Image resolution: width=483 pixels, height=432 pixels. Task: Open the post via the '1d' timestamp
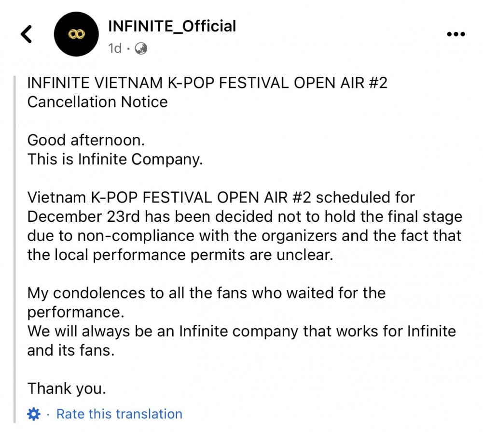click(115, 48)
